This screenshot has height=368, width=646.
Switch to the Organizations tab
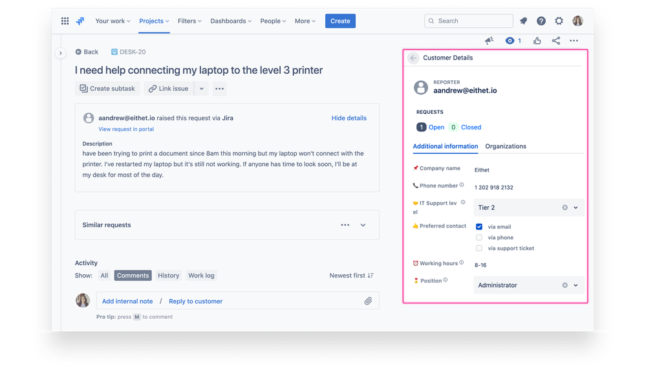click(506, 146)
